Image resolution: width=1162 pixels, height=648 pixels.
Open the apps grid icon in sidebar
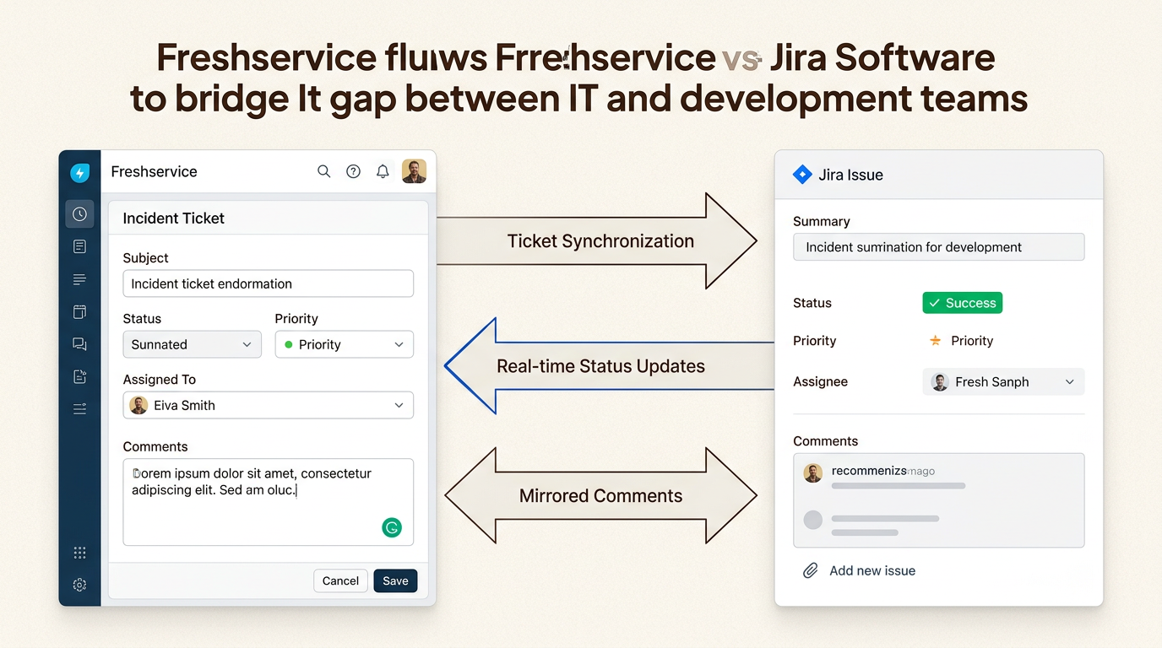(x=79, y=553)
